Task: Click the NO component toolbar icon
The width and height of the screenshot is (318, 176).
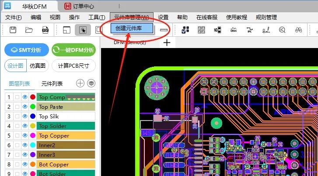Action: [x=217, y=30]
